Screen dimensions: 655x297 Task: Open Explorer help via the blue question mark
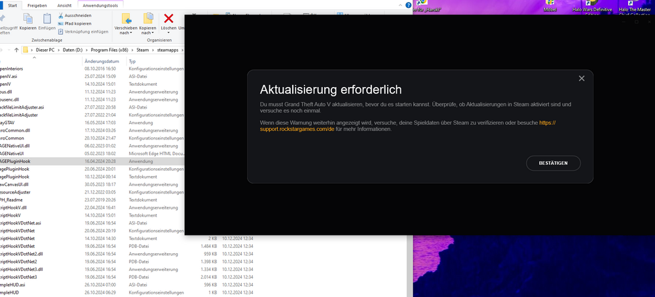[408, 5]
